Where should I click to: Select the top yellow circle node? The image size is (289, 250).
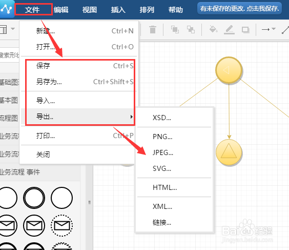coord(229,70)
